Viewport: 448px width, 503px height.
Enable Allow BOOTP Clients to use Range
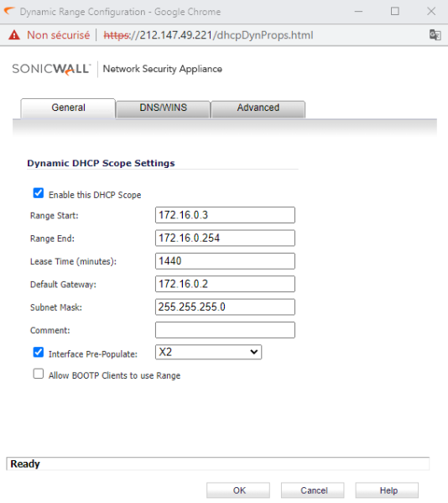pyautogui.click(x=39, y=374)
